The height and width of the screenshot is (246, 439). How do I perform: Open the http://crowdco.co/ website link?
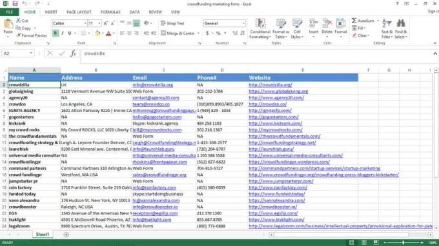[267, 104]
